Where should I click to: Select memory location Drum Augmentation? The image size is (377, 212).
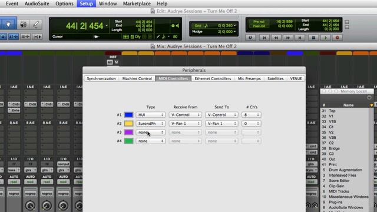[x=345, y=170]
